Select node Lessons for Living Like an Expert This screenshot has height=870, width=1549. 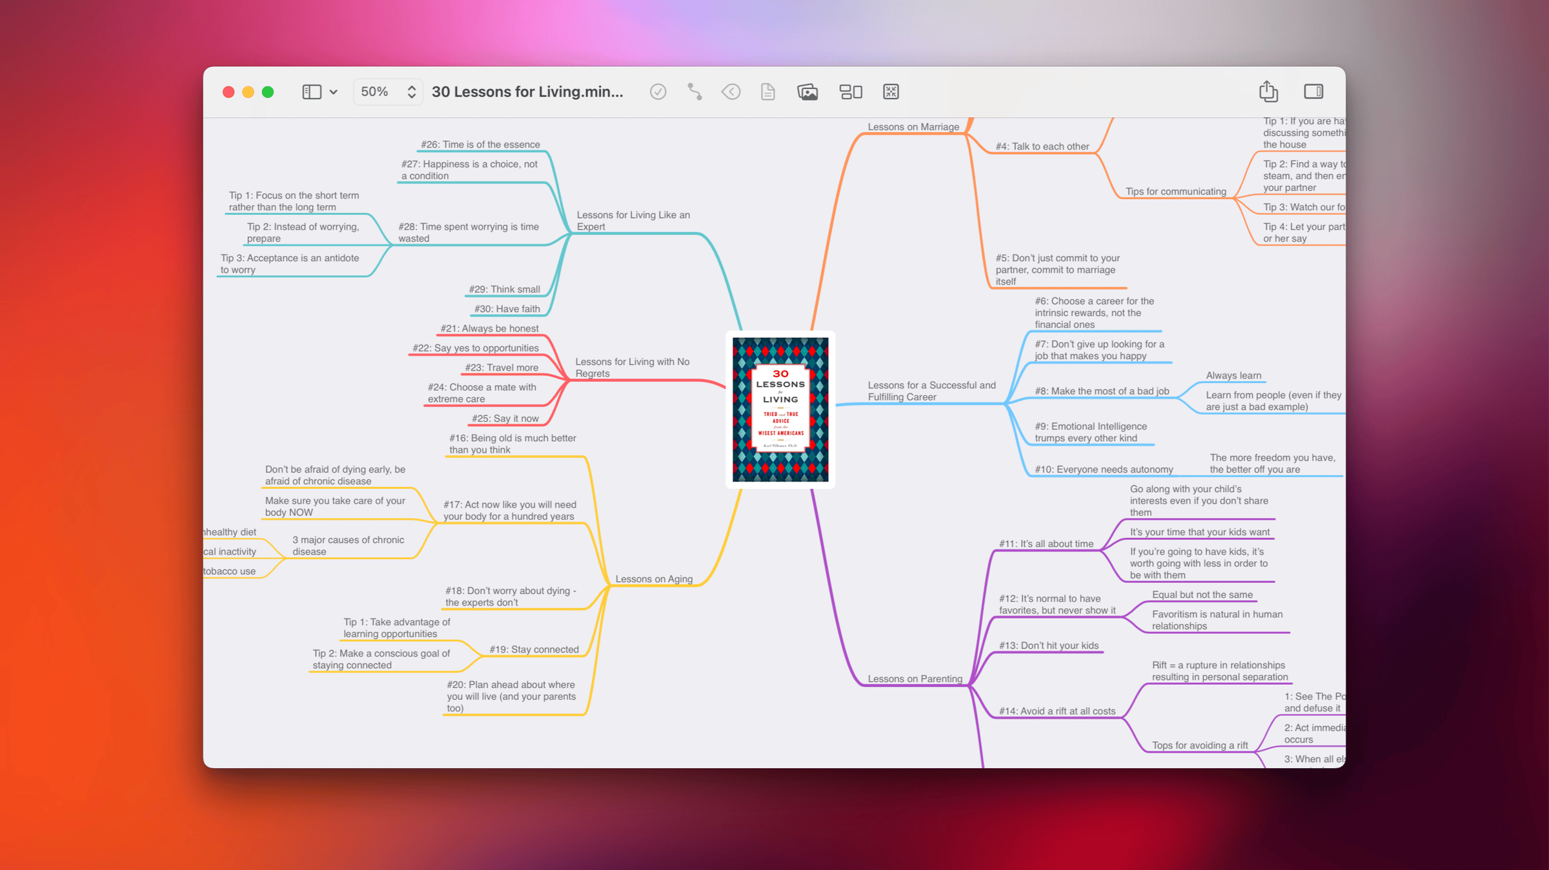coord(633,221)
